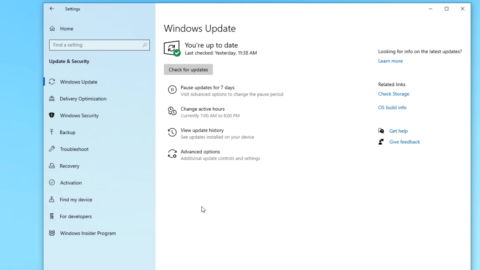The width and height of the screenshot is (480, 270).
Task: Click the Delivery Optimization icon
Action: (x=52, y=98)
